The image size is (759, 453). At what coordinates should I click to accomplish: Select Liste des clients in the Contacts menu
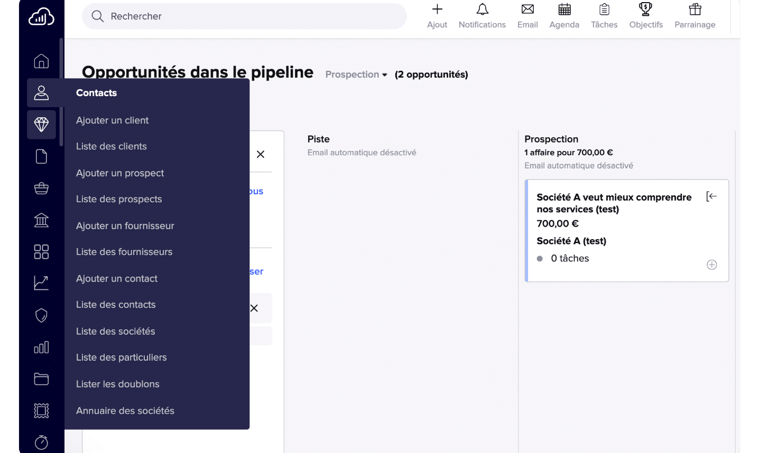(x=112, y=146)
